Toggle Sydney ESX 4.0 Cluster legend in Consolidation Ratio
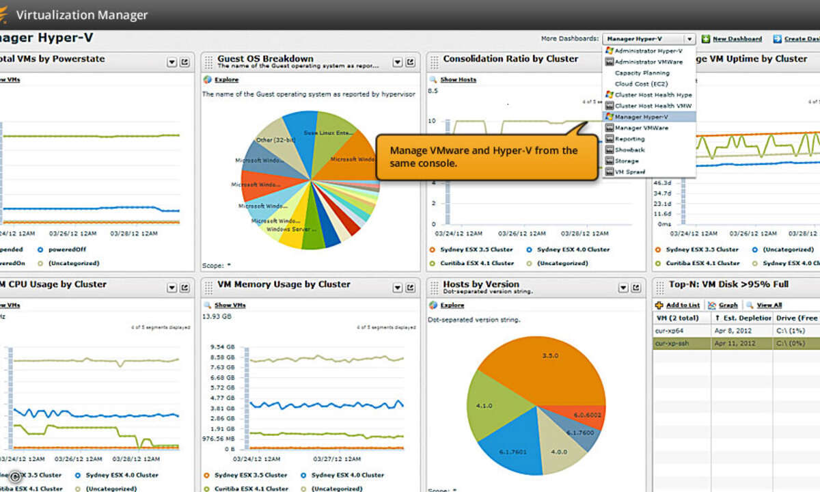820x492 pixels. [x=569, y=249]
